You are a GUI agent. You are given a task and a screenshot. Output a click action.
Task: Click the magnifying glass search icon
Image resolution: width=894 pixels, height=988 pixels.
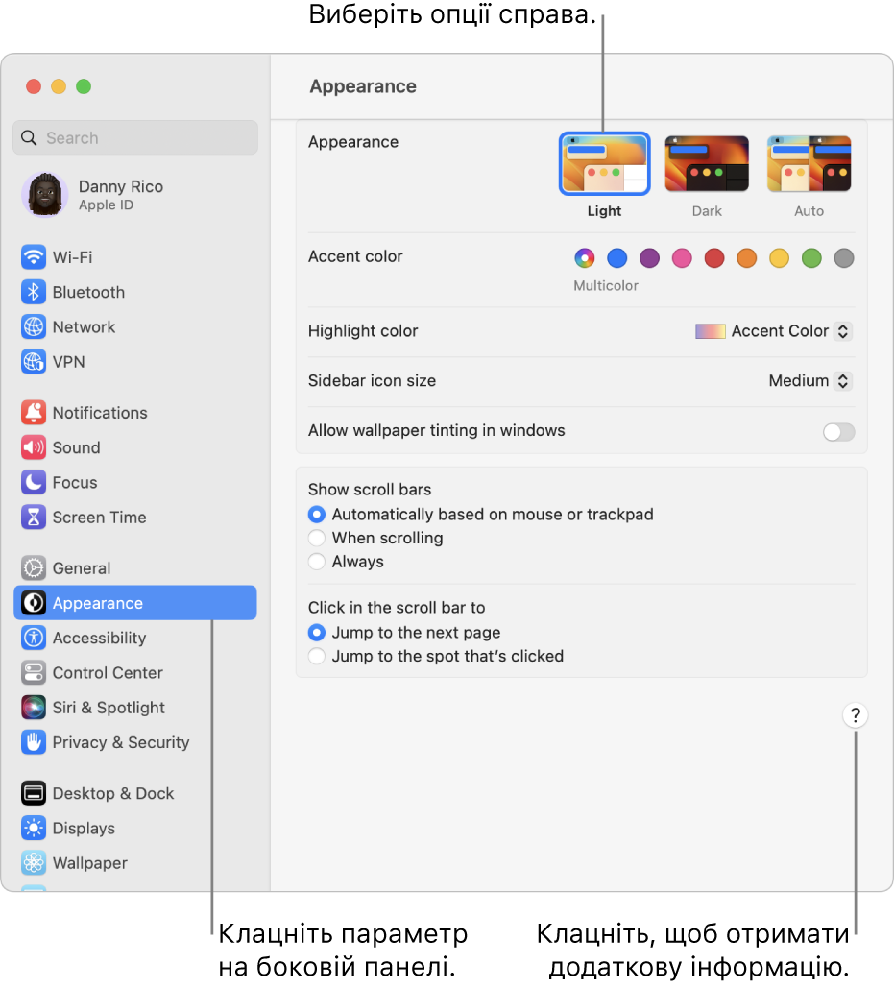pos(29,137)
